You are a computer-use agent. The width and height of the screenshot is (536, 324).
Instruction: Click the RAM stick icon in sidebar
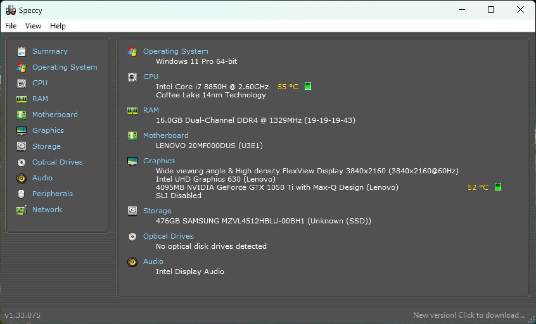tap(21, 99)
